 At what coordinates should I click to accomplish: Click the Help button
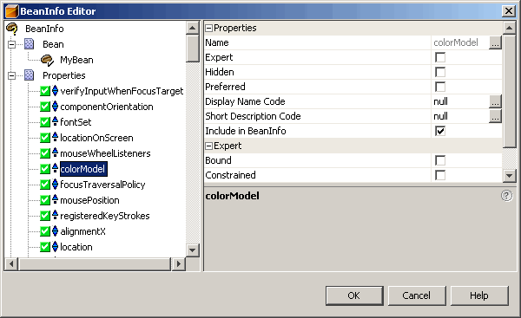tap(479, 295)
